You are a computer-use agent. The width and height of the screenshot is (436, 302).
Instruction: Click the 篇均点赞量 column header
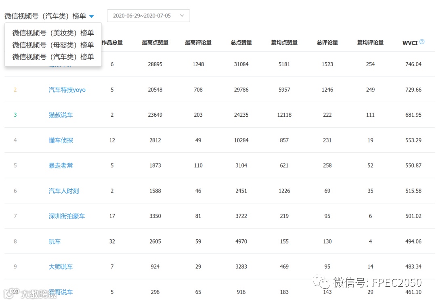click(284, 42)
